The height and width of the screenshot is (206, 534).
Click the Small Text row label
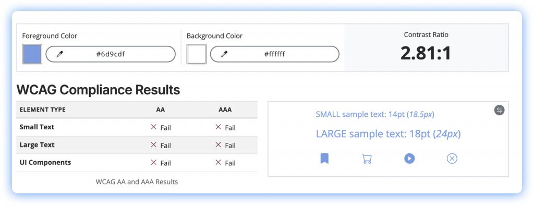(x=37, y=127)
